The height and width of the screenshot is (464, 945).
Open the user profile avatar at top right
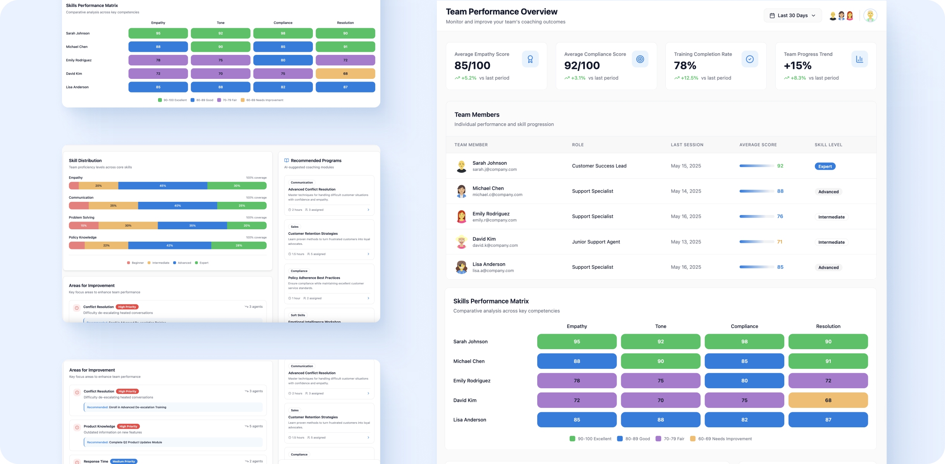tap(870, 15)
